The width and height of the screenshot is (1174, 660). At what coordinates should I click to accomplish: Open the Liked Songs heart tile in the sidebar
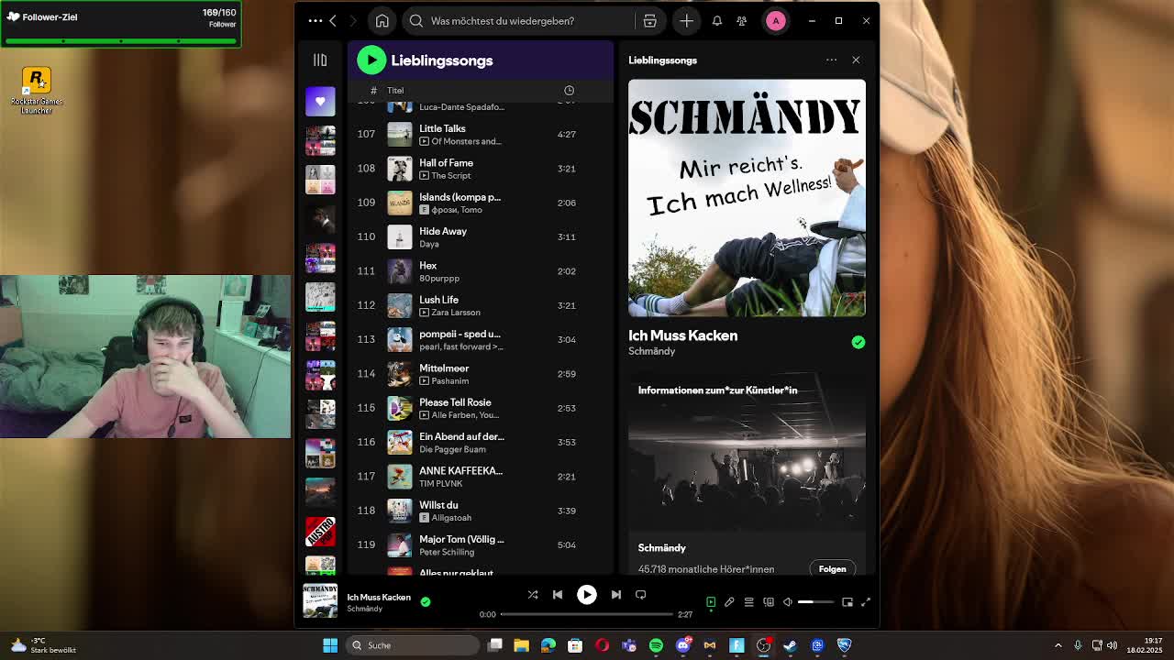tap(320, 102)
